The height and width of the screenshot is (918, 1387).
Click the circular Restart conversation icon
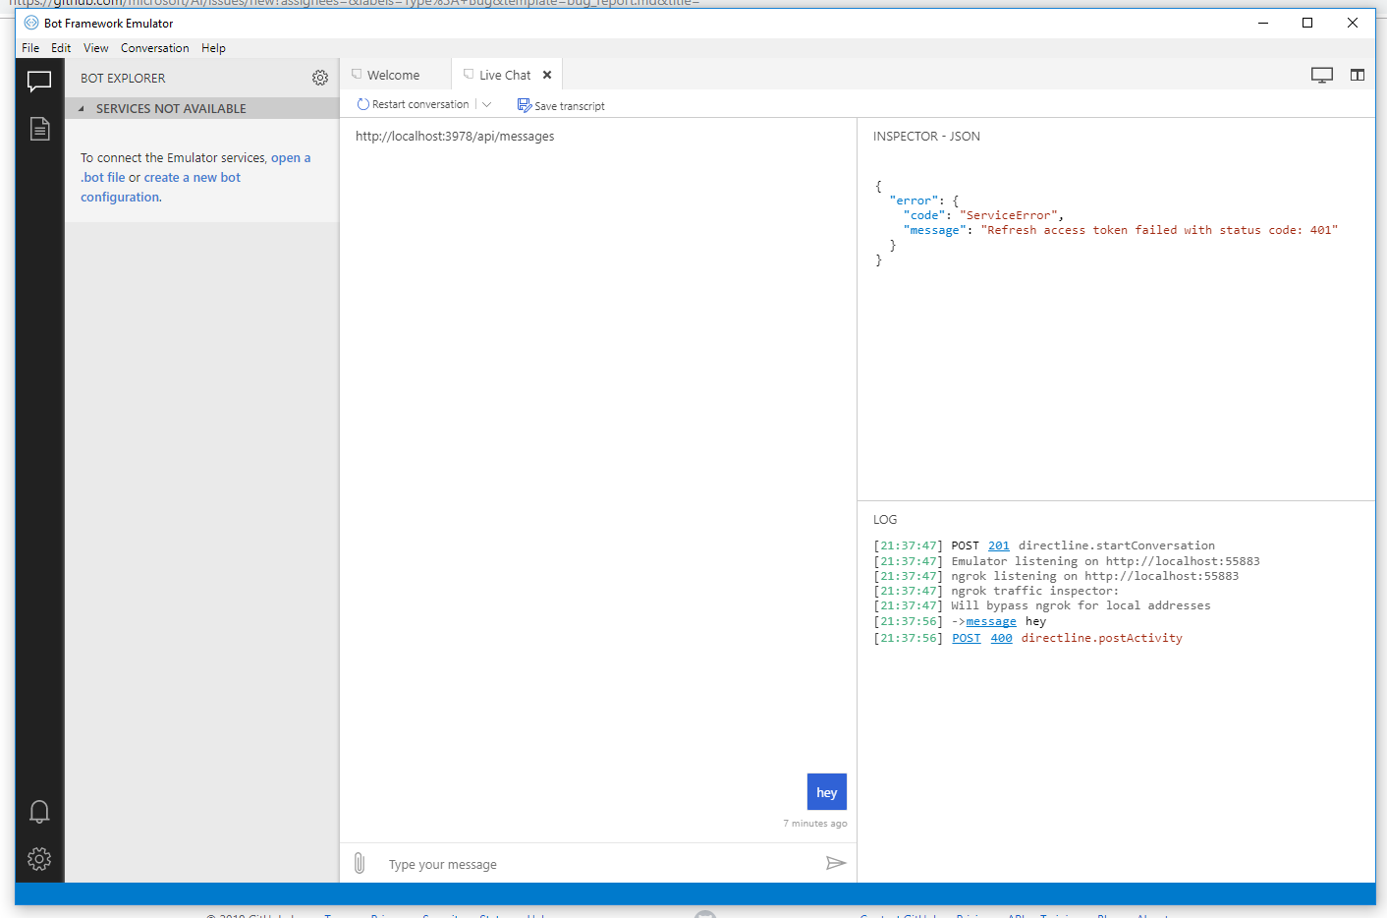click(x=363, y=104)
